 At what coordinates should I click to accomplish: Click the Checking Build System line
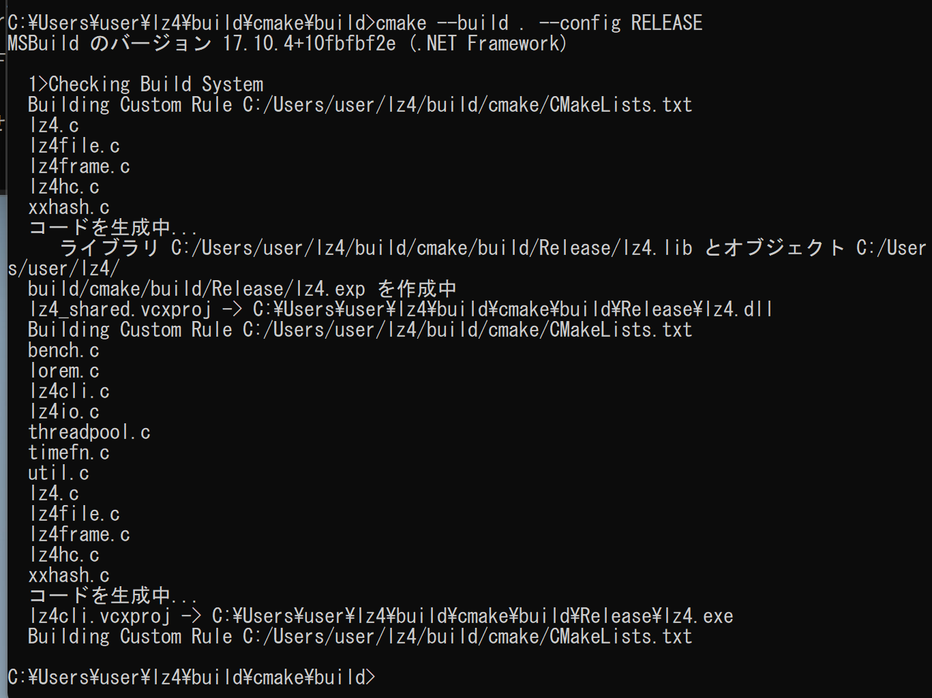(x=145, y=84)
